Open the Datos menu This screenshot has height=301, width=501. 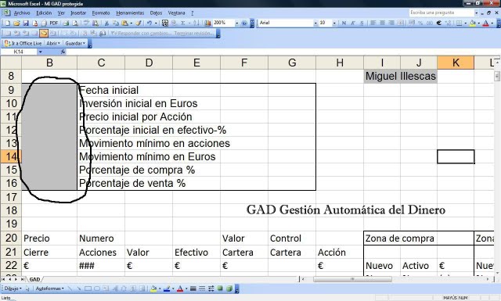(156, 13)
